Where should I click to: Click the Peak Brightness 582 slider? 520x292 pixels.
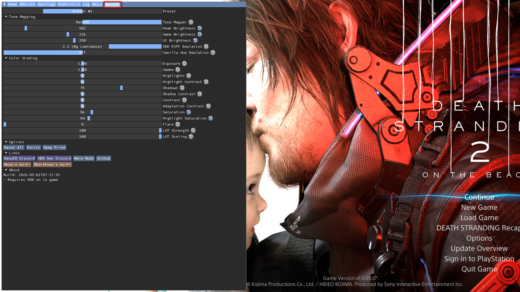[83, 28]
